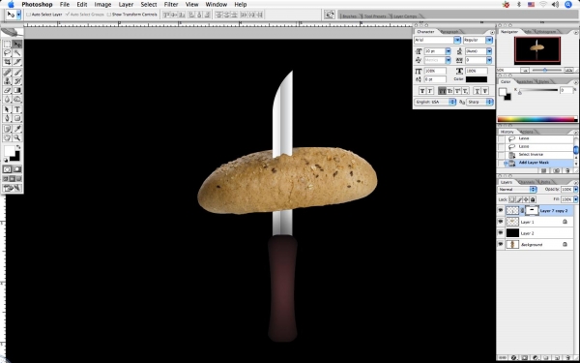Open the Select menu in menu bar
580x363 pixels.
point(149,5)
